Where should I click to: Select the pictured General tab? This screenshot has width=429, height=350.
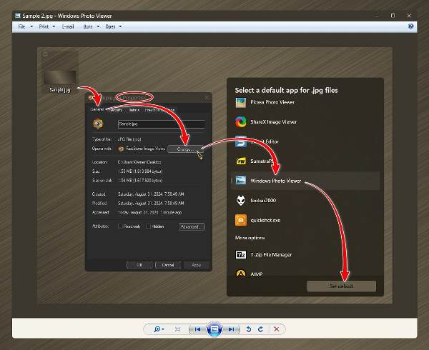click(x=97, y=109)
